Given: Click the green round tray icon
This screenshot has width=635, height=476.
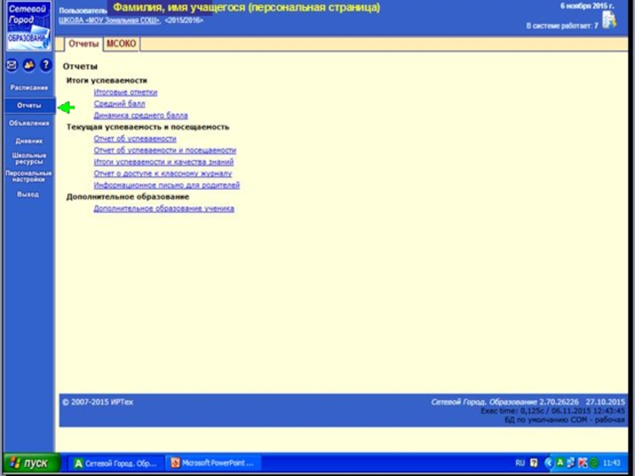Looking at the screenshot, I should click(595, 463).
